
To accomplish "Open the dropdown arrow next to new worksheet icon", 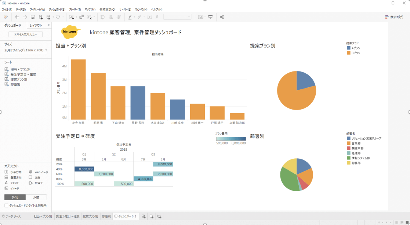I will (76, 17).
